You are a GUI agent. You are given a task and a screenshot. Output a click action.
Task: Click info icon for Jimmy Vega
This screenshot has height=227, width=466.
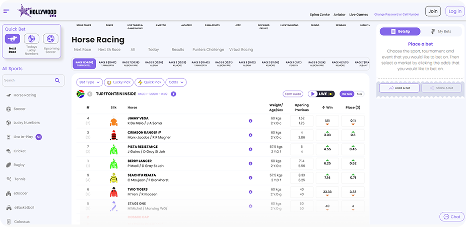point(250,121)
